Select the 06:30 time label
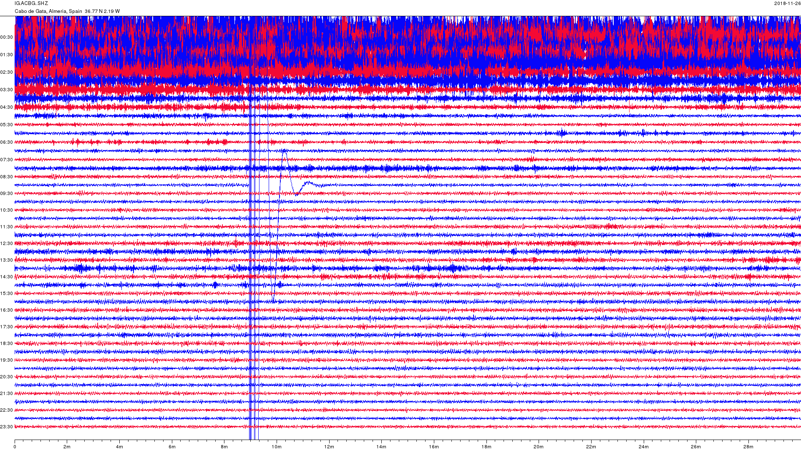801x450 pixels. pos(6,142)
